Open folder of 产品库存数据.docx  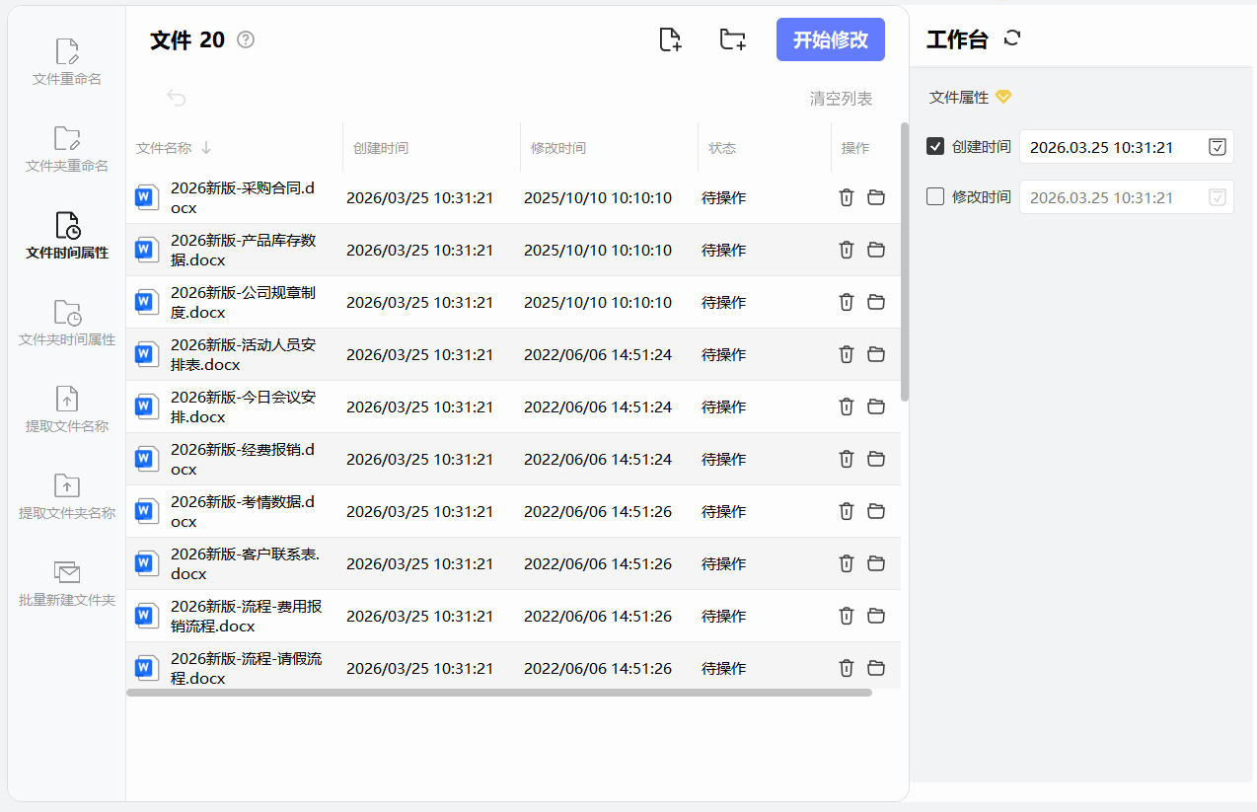coord(876,250)
